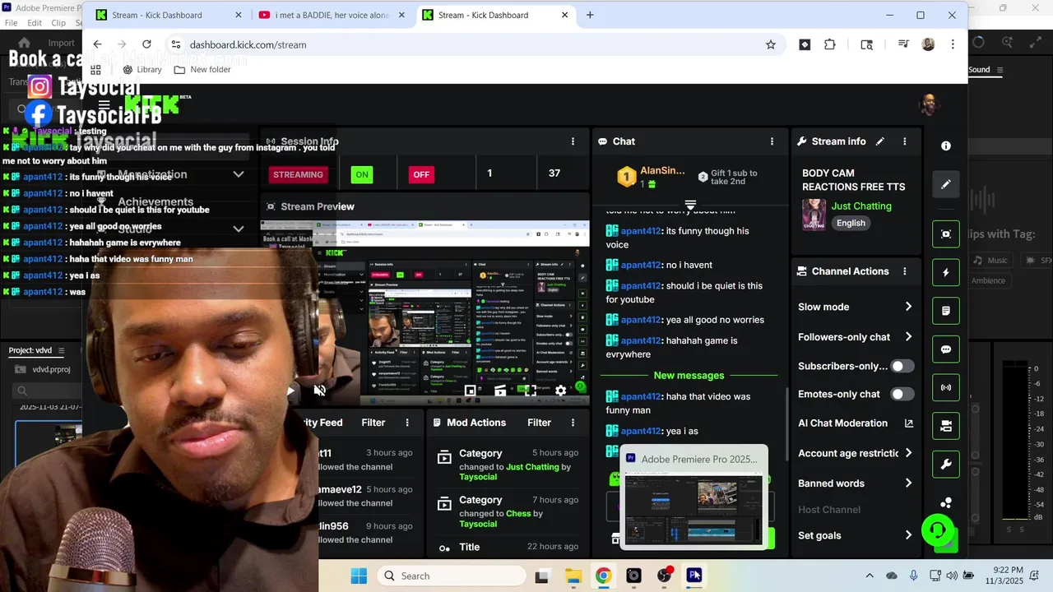Expand the Monetization sidebar section
This screenshot has height=592, width=1053.
click(239, 174)
